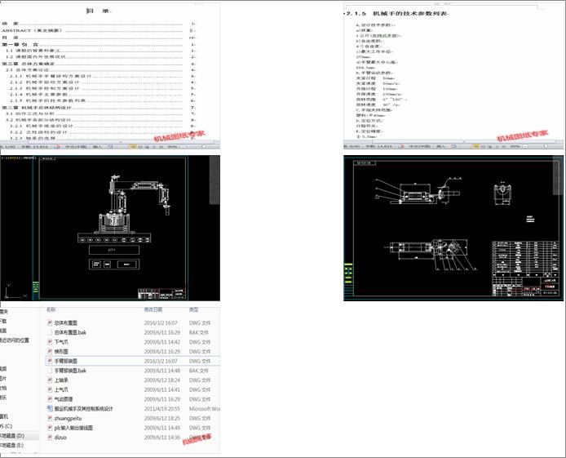Click the zhuangpeitu DWG file icon
This screenshot has width=566, height=458.
pyautogui.click(x=50, y=418)
